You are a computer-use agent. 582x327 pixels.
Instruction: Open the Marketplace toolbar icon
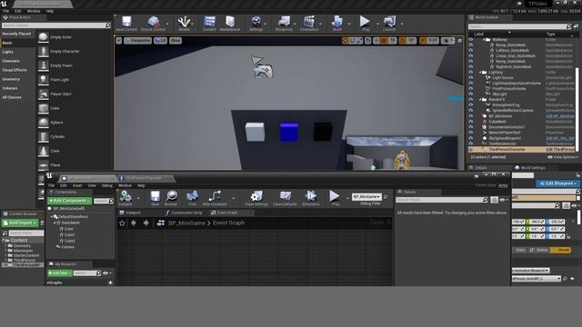coord(230,24)
